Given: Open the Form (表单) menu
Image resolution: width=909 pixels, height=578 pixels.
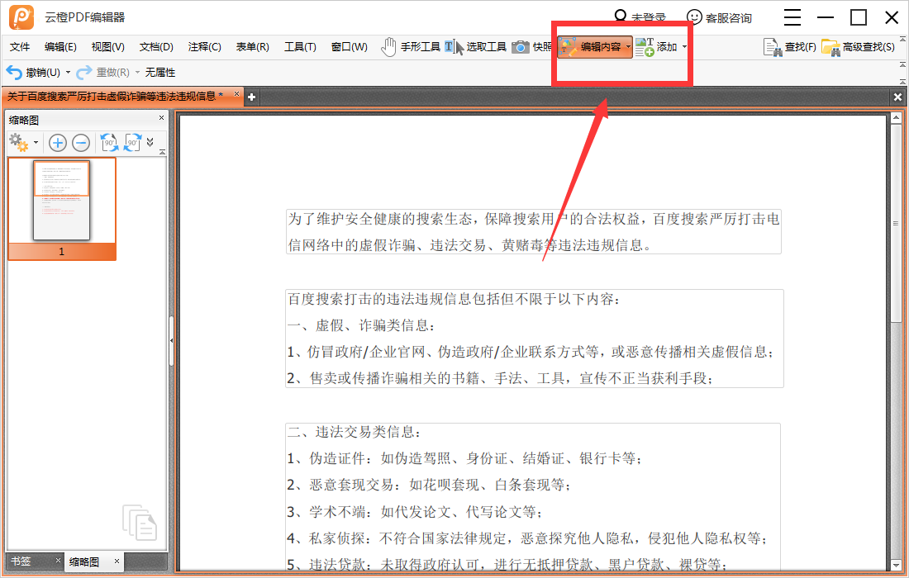Looking at the screenshot, I should [x=252, y=47].
